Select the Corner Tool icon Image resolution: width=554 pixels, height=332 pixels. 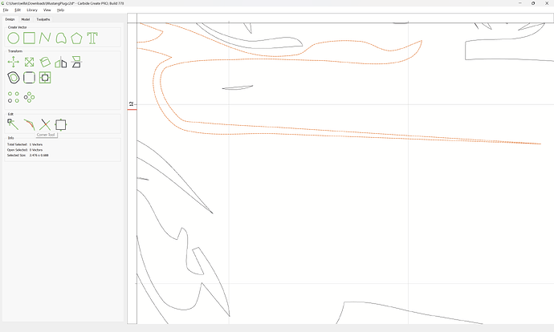coord(29,124)
